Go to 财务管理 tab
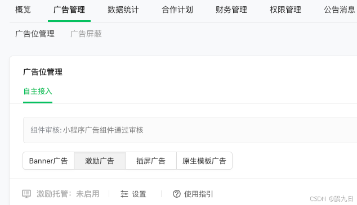The width and height of the screenshot is (357, 205). click(x=231, y=10)
